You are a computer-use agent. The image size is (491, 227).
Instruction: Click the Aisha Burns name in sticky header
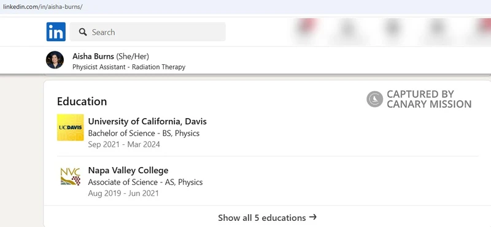point(93,56)
